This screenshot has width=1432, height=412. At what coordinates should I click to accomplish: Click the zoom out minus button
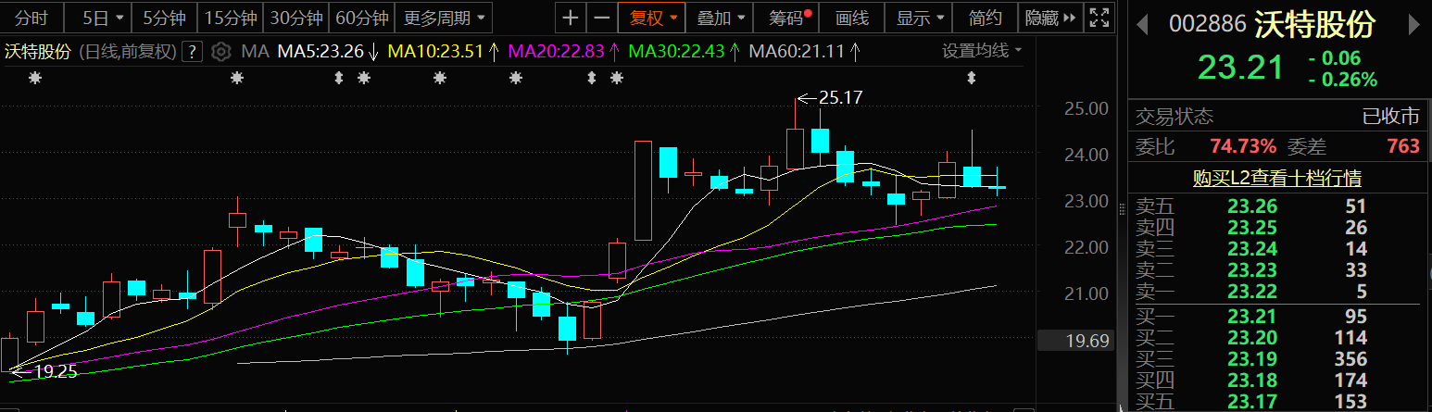(x=602, y=18)
